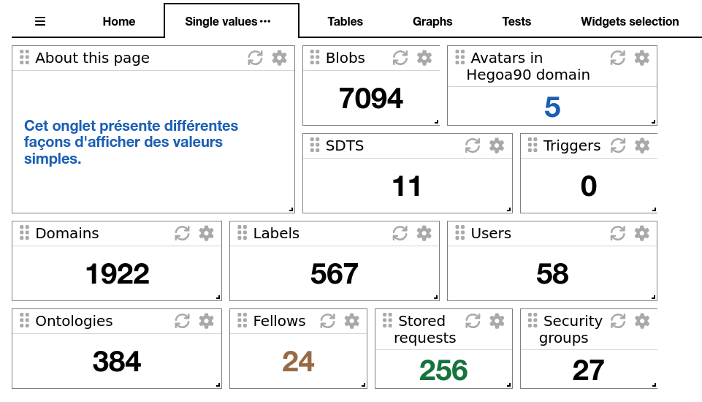
Task: Open settings for the SDTS widget
Action: click(497, 145)
